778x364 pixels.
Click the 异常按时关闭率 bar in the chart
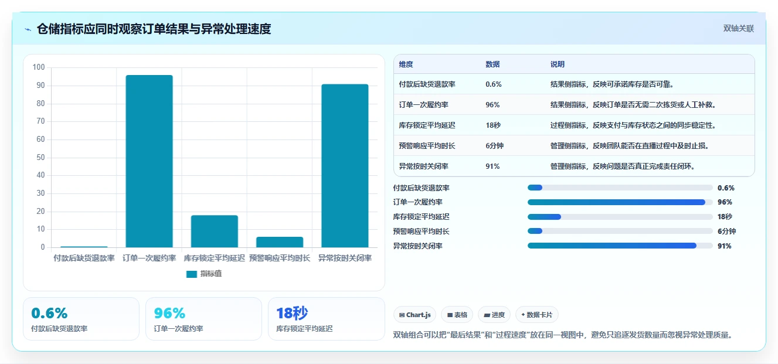[345, 166]
